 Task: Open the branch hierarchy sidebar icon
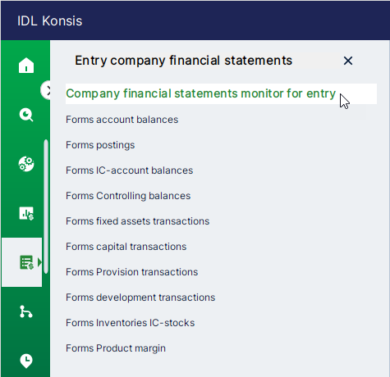(26, 311)
